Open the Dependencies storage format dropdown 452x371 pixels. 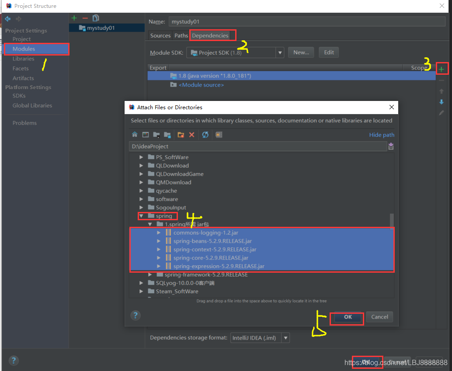[x=285, y=338]
